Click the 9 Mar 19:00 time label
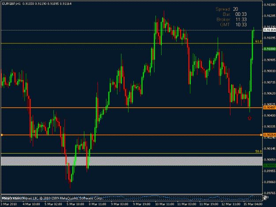Image resolution: width=276 pixels, height=207 pixels. 142,204
